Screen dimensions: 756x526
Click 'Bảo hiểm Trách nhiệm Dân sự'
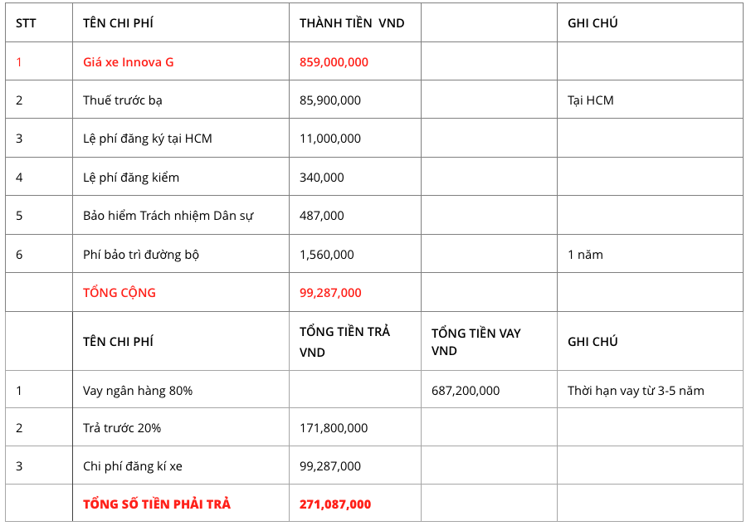tap(168, 216)
